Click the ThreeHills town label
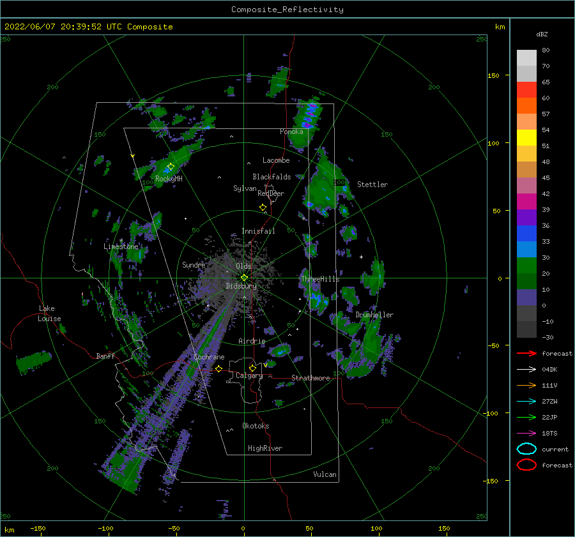 (x=321, y=279)
